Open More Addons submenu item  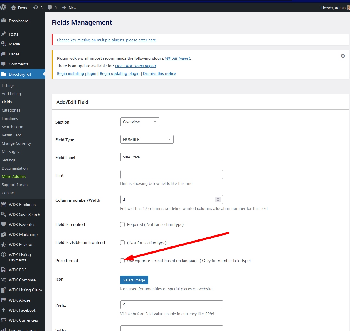(x=14, y=176)
